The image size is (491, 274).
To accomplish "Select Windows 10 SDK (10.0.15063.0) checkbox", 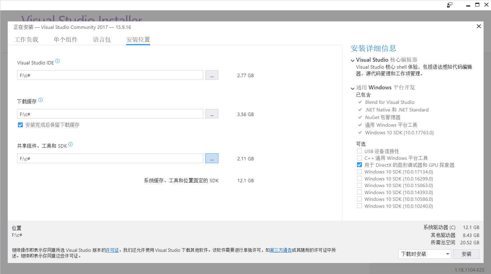I will tap(359, 185).
